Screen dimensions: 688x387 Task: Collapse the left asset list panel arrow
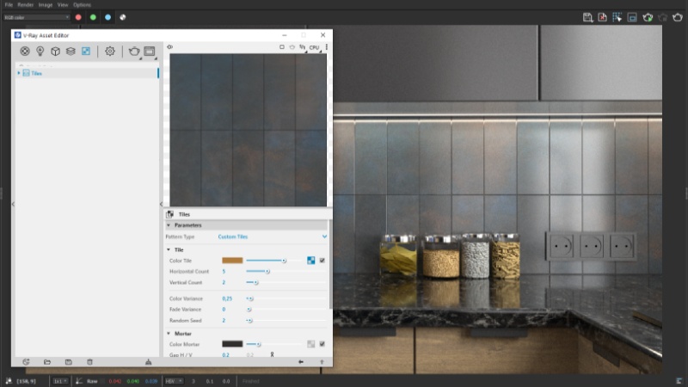pyautogui.click(x=13, y=204)
